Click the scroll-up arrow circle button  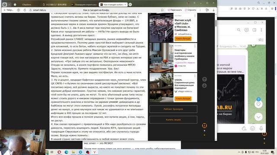pyautogui.click(x=204, y=79)
